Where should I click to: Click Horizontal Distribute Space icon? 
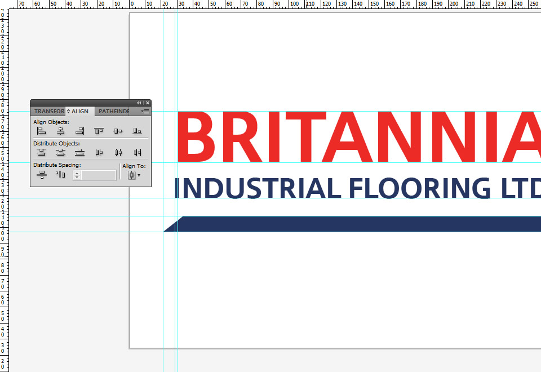click(x=60, y=175)
